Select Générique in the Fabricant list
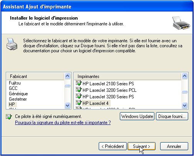Image resolution: width=194 pixels, height=156 pixels. pyautogui.click(x=18, y=94)
